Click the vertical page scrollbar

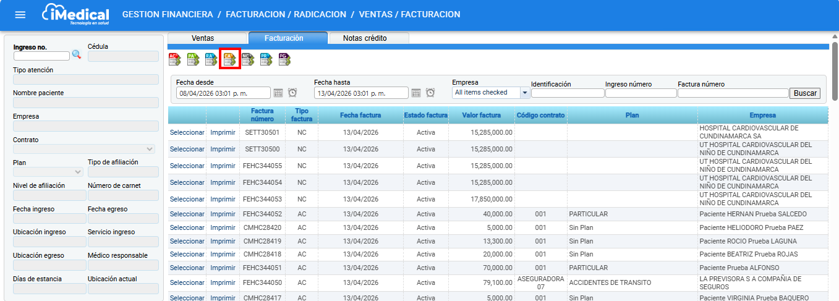[x=835, y=74]
